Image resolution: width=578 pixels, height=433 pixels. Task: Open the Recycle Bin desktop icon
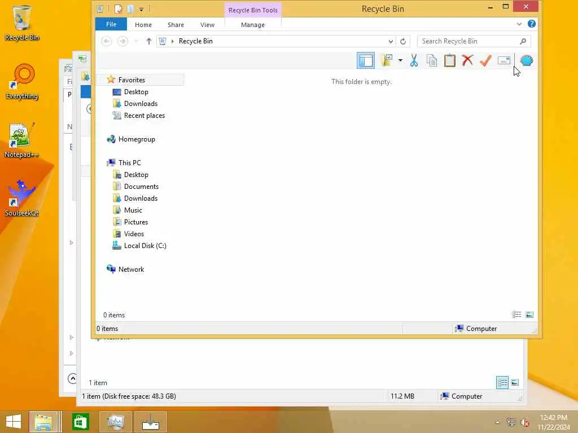(x=22, y=23)
